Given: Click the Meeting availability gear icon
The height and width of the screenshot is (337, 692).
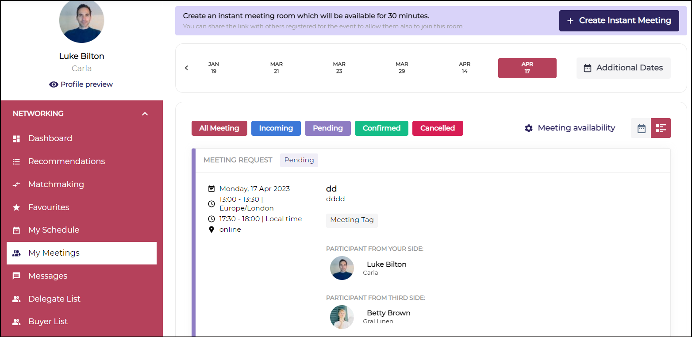Looking at the screenshot, I should tap(529, 128).
